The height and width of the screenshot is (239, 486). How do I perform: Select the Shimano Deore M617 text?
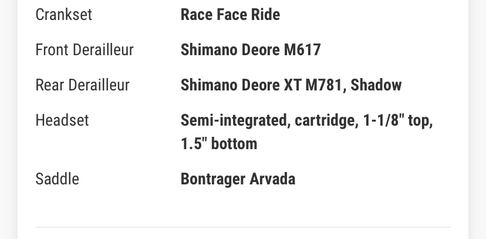(x=251, y=50)
